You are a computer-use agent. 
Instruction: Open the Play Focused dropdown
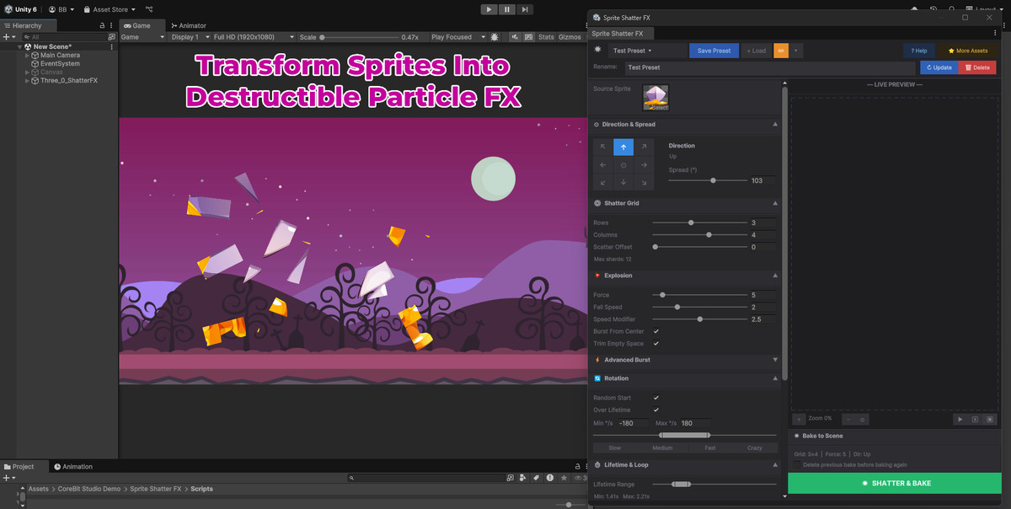click(457, 37)
